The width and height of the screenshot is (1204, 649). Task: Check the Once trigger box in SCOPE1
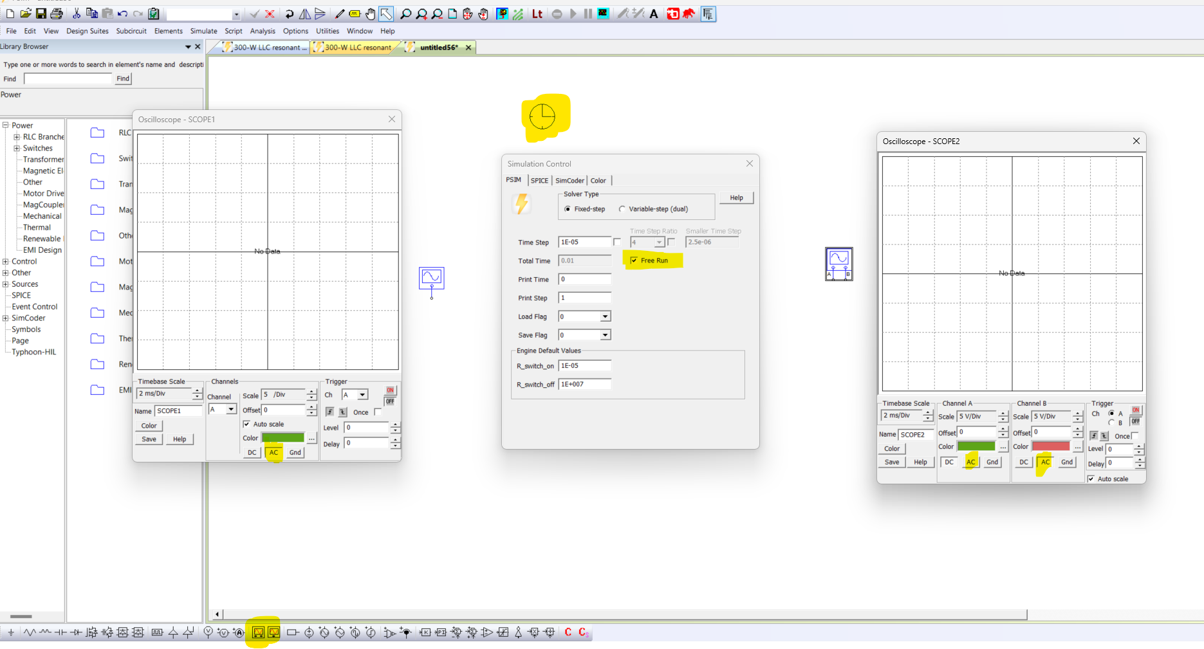pos(378,412)
